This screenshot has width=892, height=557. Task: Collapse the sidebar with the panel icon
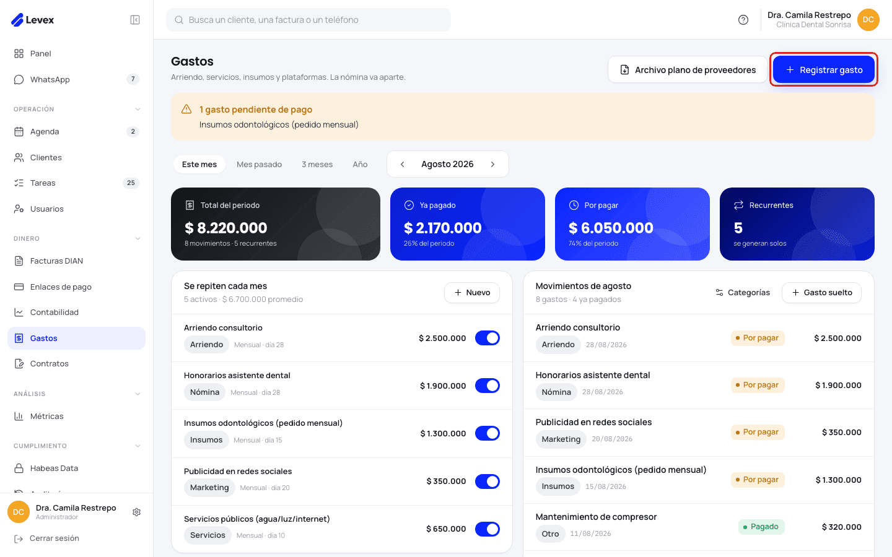pos(135,20)
